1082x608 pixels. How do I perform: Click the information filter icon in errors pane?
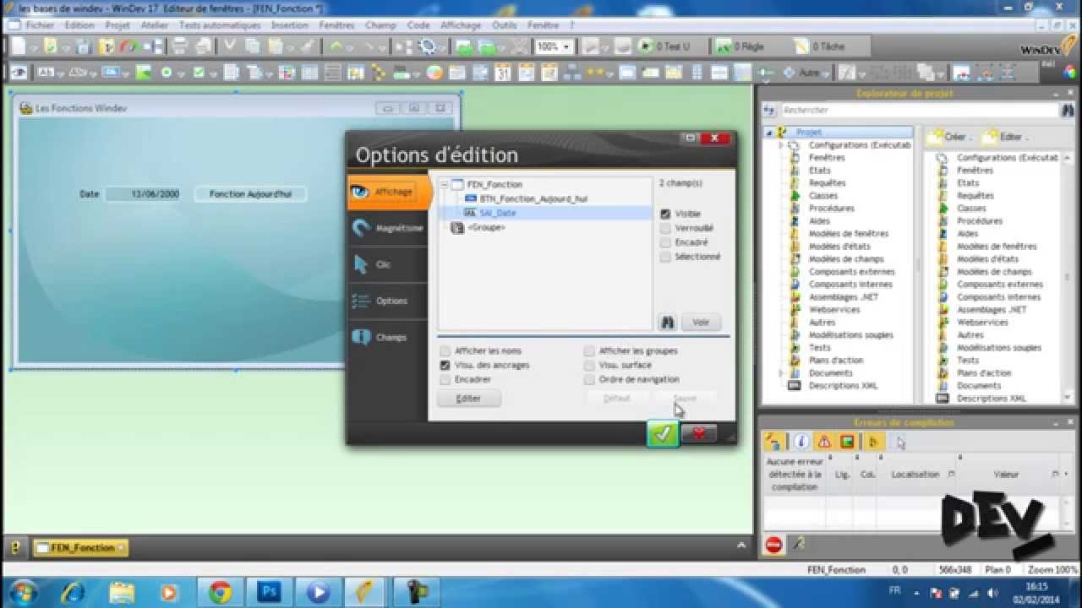tap(801, 442)
